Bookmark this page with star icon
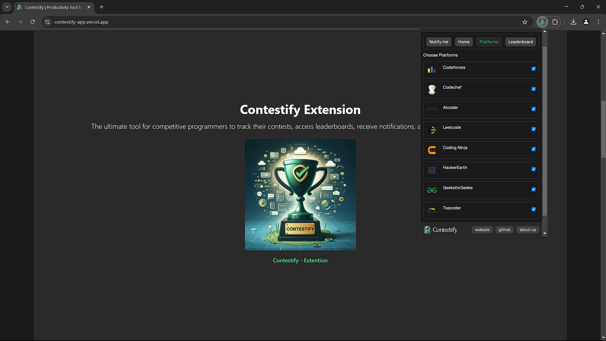The width and height of the screenshot is (606, 341). (x=525, y=22)
